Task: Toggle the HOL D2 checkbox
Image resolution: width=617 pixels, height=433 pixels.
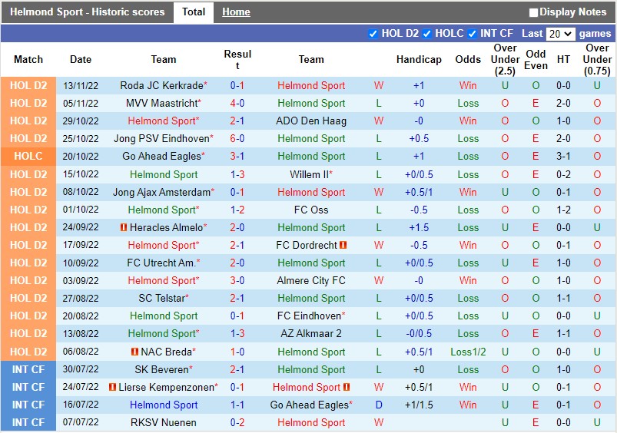Action: coord(373,34)
